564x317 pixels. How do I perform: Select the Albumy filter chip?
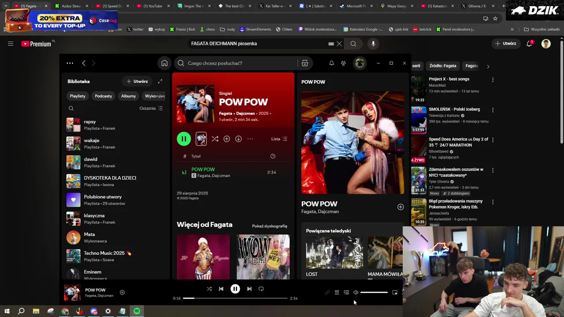point(129,96)
